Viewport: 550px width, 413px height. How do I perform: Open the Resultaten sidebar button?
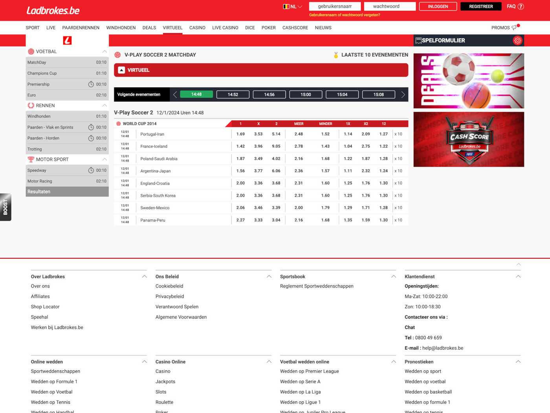pyautogui.click(x=67, y=192)
